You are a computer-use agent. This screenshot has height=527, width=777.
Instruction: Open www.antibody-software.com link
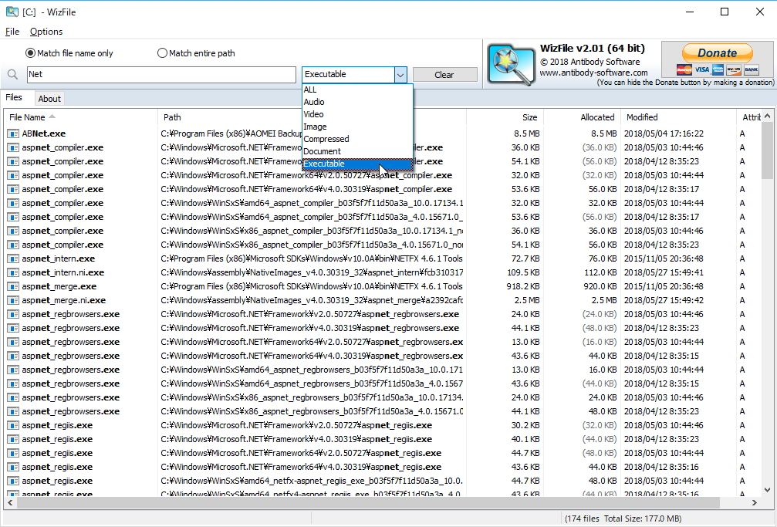(593, 73)
